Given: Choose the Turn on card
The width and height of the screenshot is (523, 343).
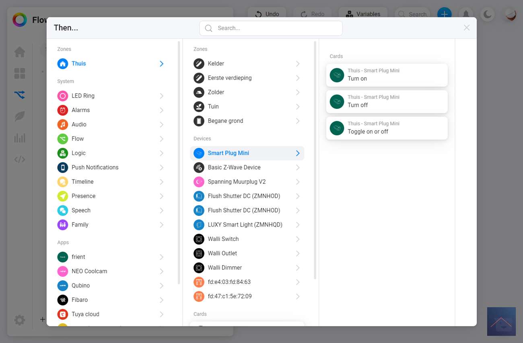Looking at the screenshot, I should [387, 75].
